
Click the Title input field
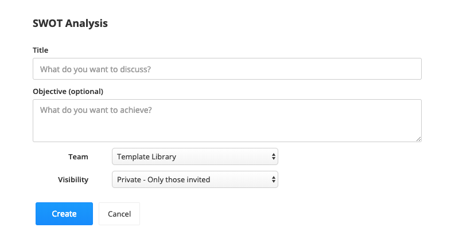[227, 69]
